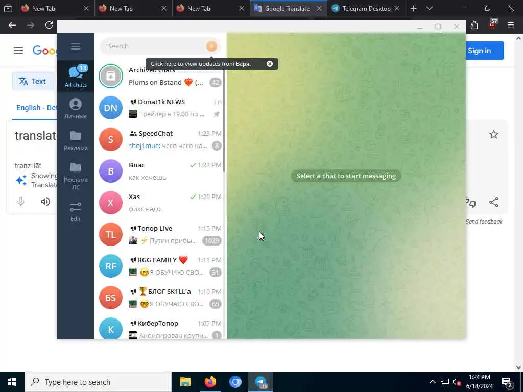Save translation with the star icon

point(494,134)
